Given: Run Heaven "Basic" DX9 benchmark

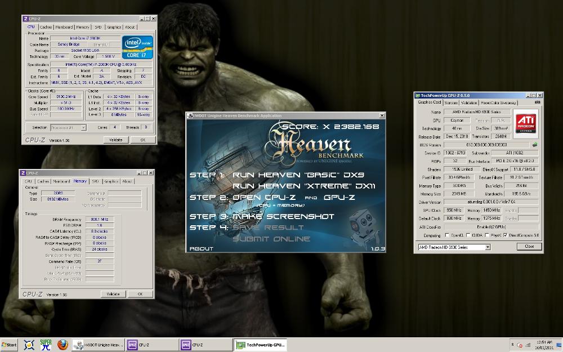Looking at the screenshot, I should point(298,175).
